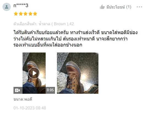Open the three-dot more options menu
Image resolution: width=146 pixels, height=113 pixels.
[x=139, y=7]
